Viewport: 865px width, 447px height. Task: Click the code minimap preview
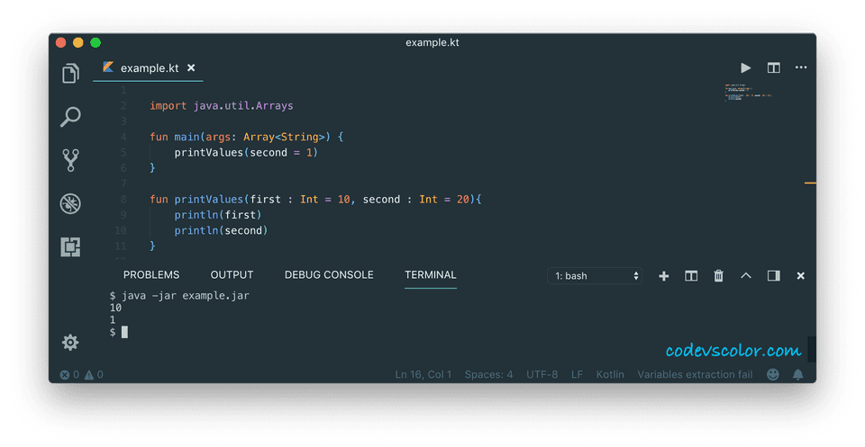[748, 93]
